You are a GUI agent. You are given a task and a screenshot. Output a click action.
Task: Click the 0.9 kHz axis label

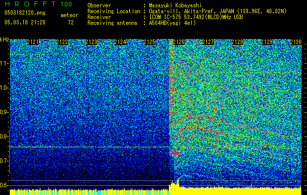[x=4, y=112]
